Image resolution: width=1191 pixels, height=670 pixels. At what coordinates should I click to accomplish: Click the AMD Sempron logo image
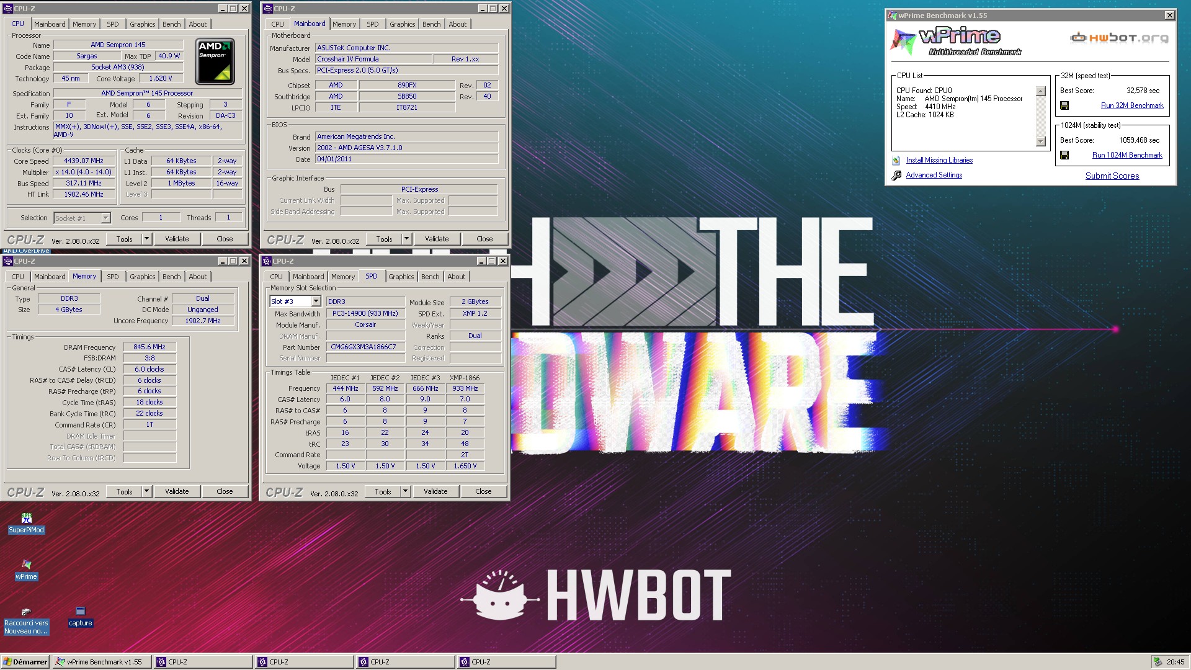(215, 61)
